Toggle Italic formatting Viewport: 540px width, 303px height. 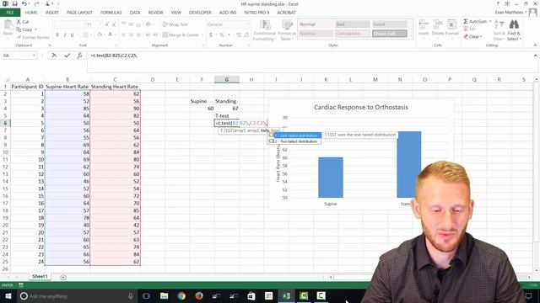pos(65,35)
